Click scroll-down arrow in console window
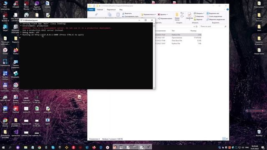Viewport: 267px width, 150px height. (154, 88)
